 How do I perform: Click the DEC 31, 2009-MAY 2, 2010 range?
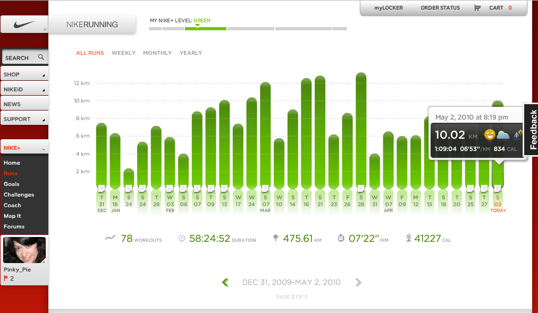click(x=291, y=282)
